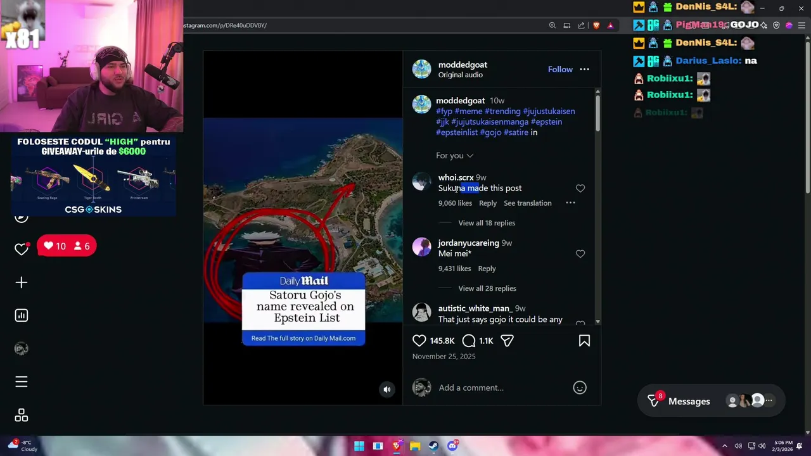Open Create plus icon in sidebar

coord(22,282)
